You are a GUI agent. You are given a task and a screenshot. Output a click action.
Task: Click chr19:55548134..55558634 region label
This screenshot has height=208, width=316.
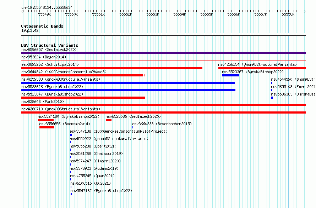point(47,7)
